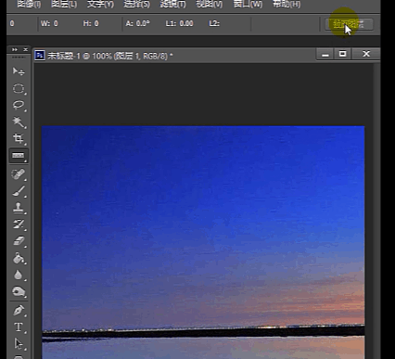
Task: Select the Pen tool
Action: tap(19, 311)
